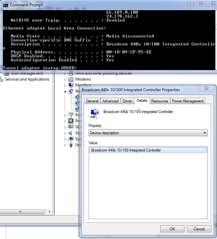217x239 pixels.
Task: Select the Details tab
Action: pyautogui.click(x=142, y=100)
